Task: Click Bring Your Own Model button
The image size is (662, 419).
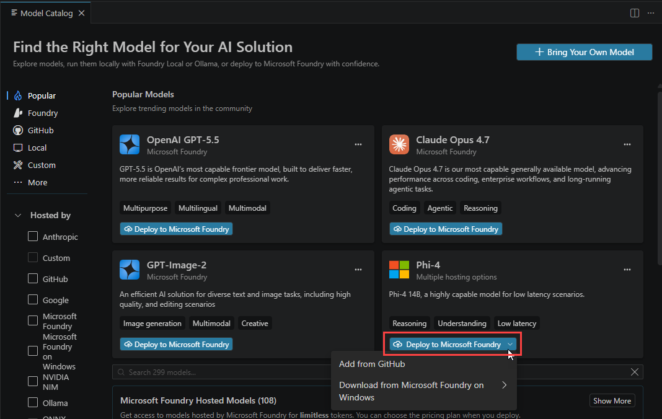Action: (x=585, y=52)
